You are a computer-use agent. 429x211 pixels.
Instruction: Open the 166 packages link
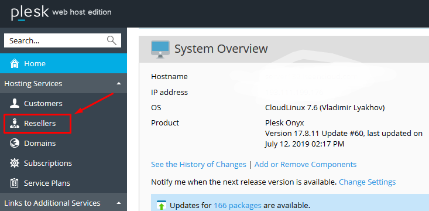(238, 205)
